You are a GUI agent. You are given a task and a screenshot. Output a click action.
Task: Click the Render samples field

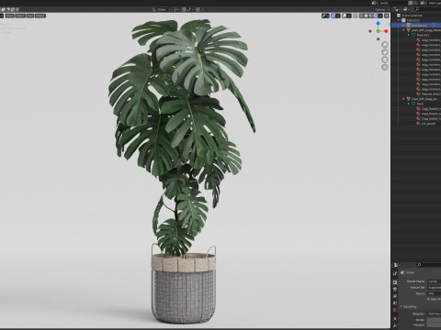[435, 320]
